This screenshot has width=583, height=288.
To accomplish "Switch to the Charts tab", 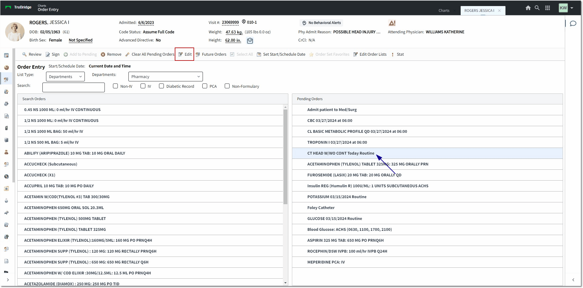I will click(x=444, y=11).
